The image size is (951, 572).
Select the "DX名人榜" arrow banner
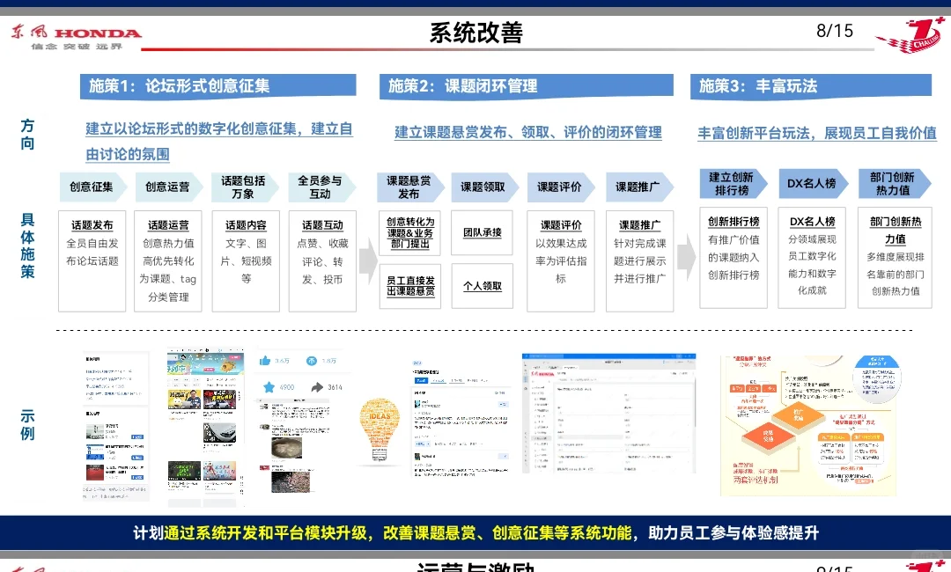coord(811,184)
